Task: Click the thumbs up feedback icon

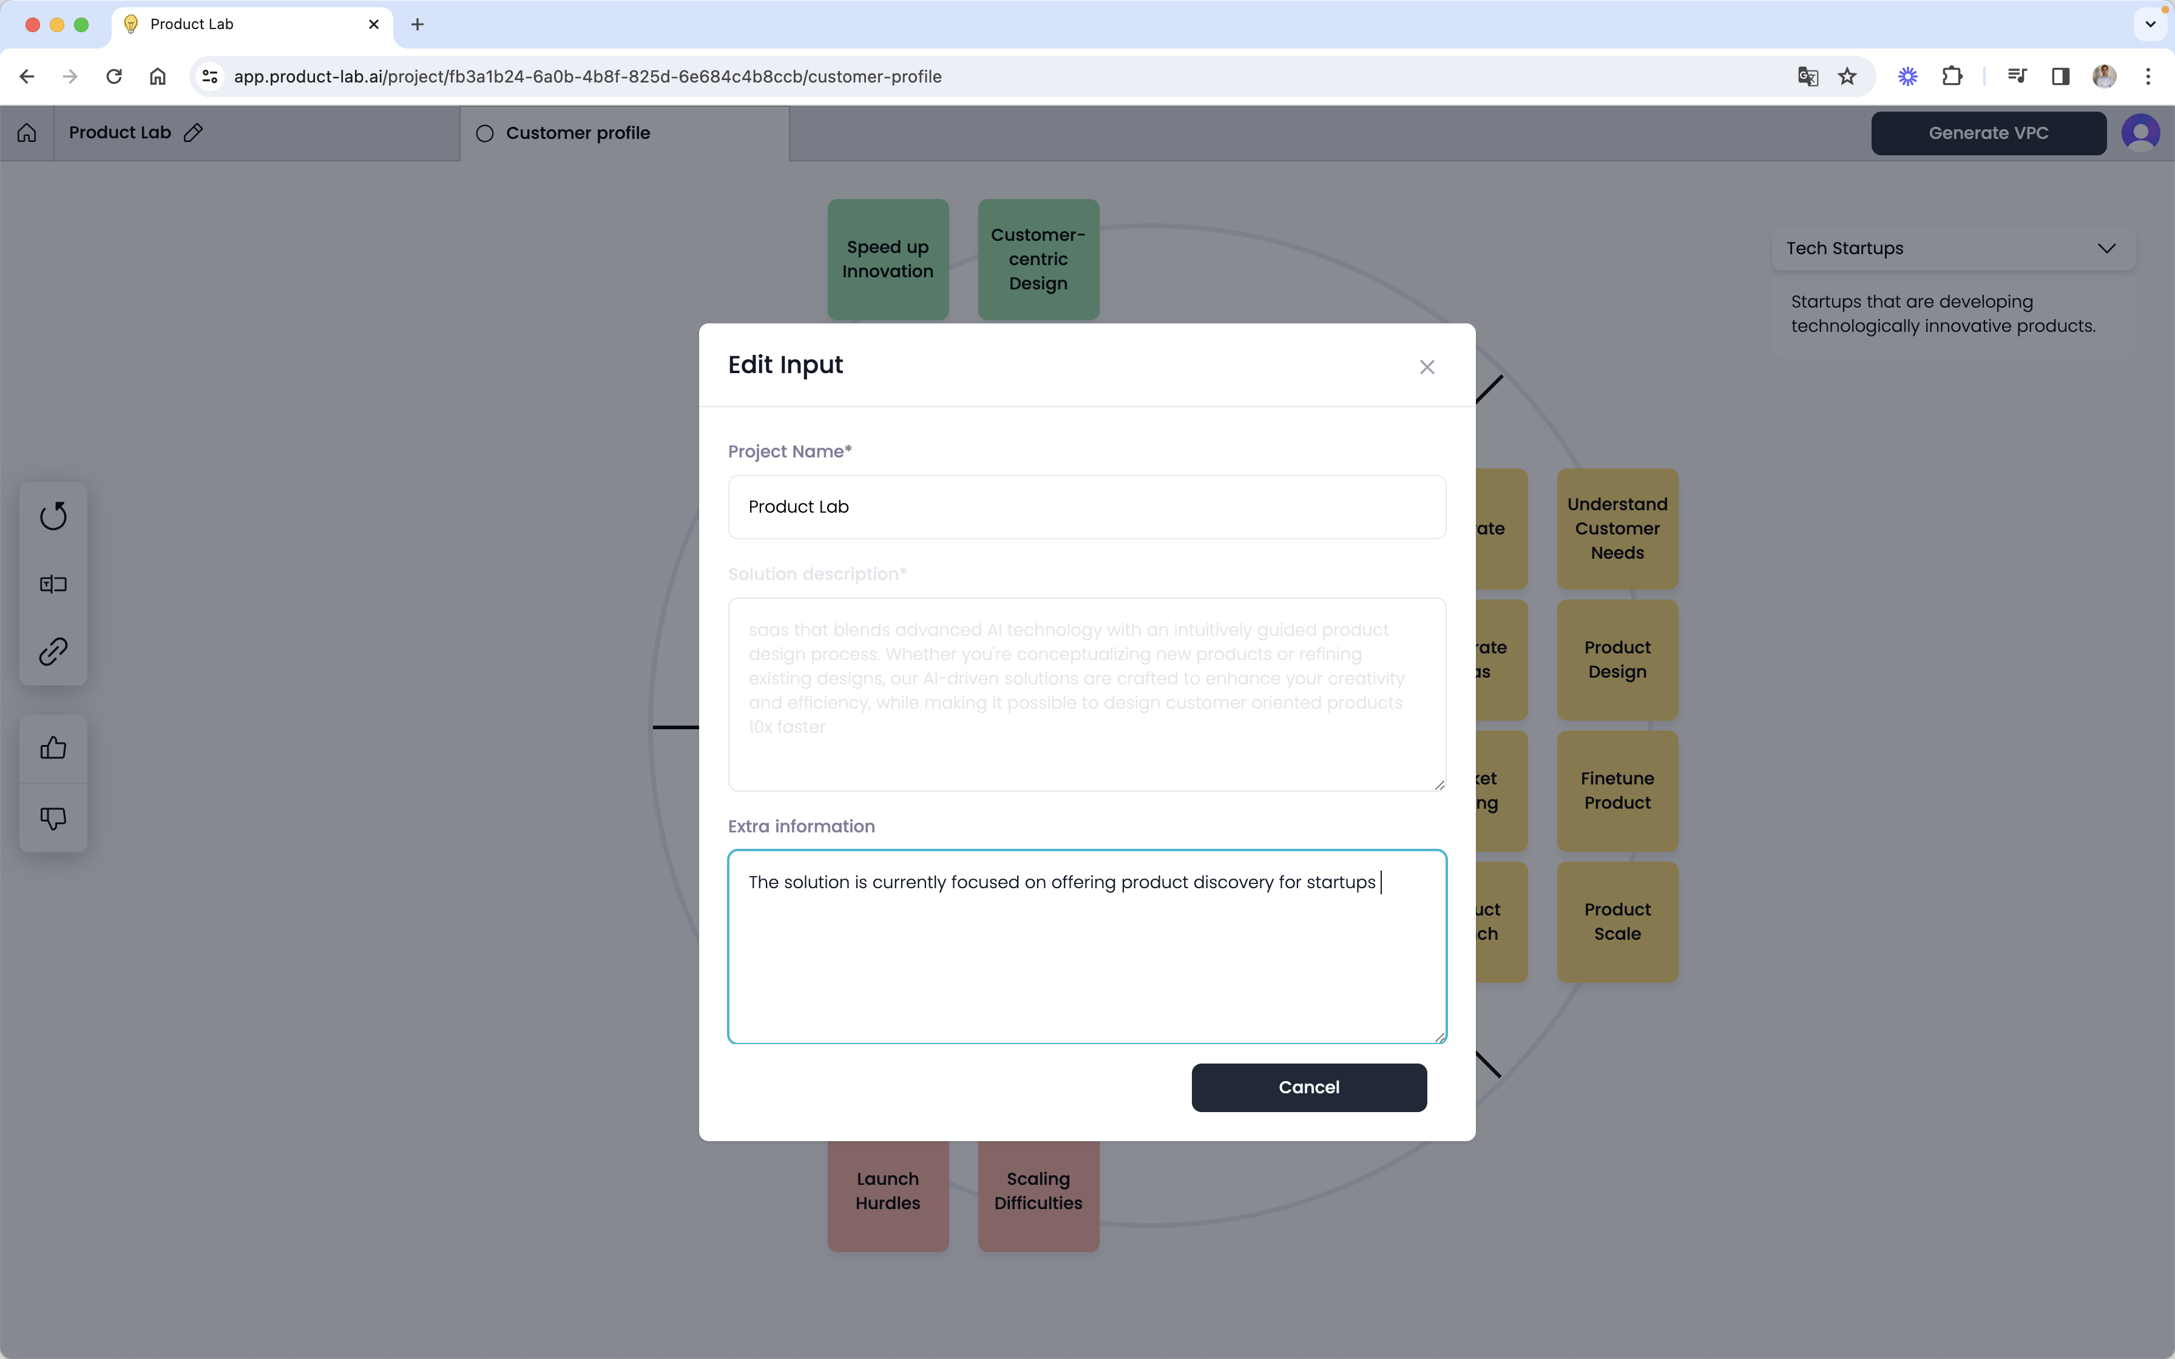Action: (53, 748)
